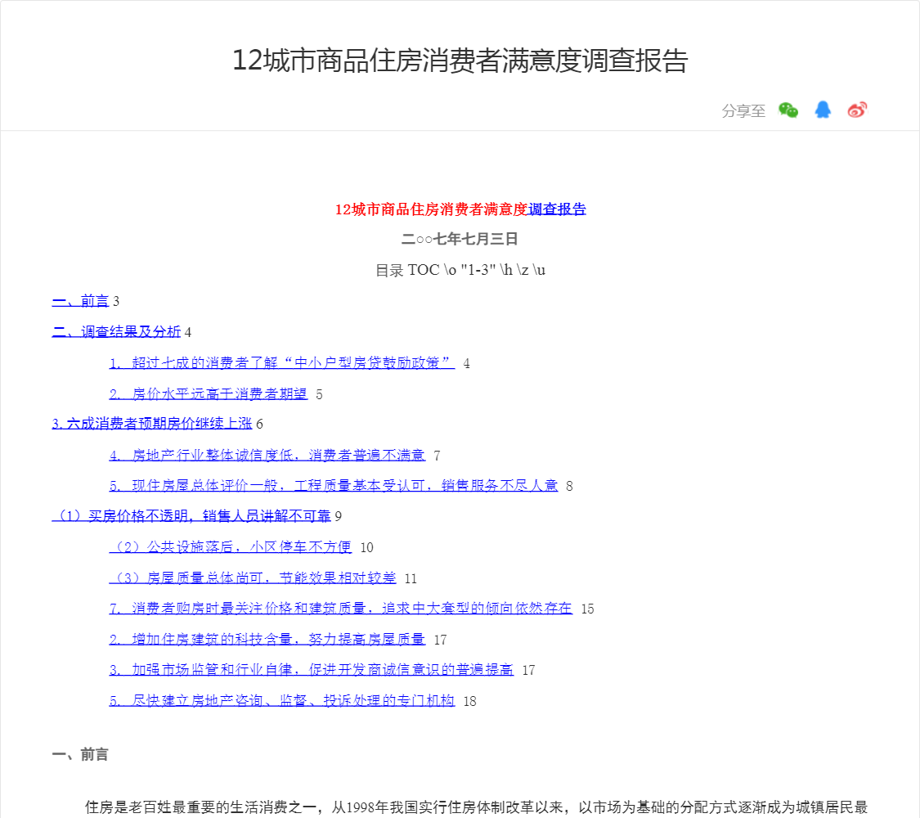Open link 房价水平远高于消费者期望
This screenshot has width=920, height=818.
(209, 393)
